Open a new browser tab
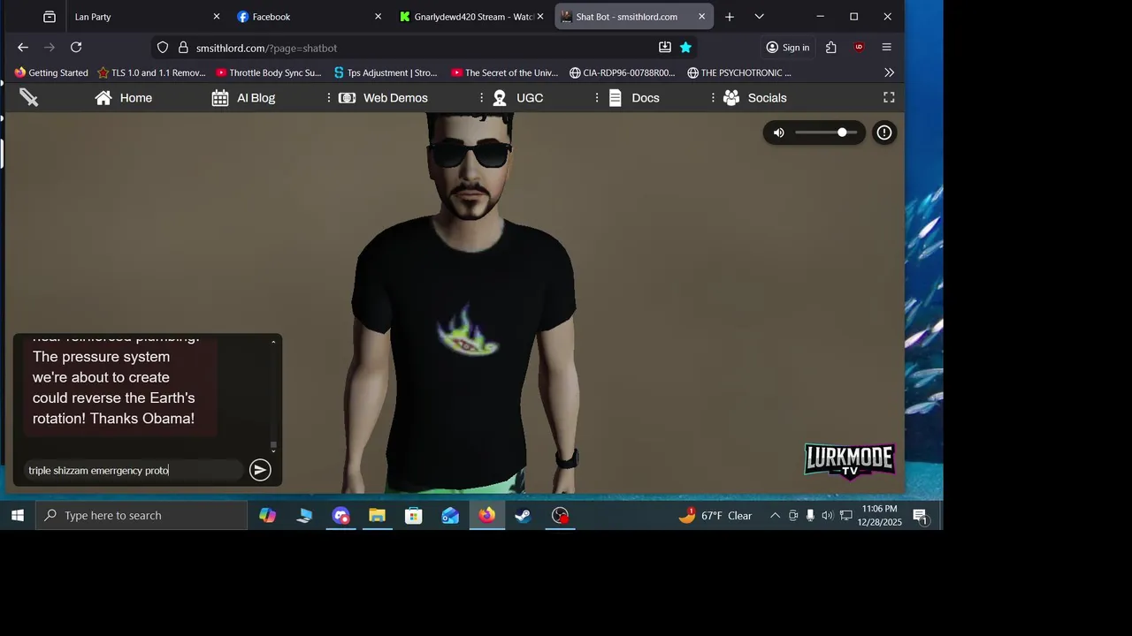 730,17
